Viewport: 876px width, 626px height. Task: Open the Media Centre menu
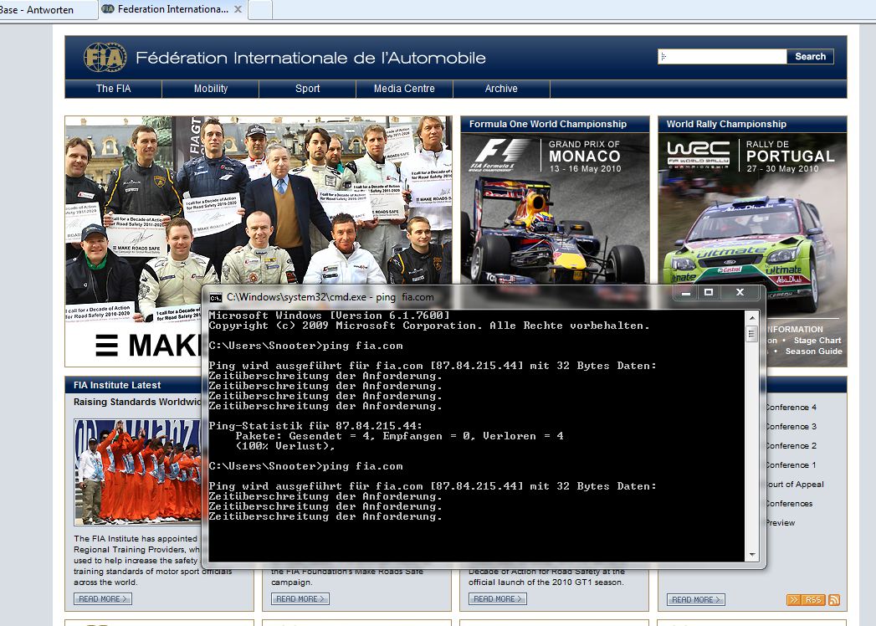pyautogui.click(x=404, y=89)
